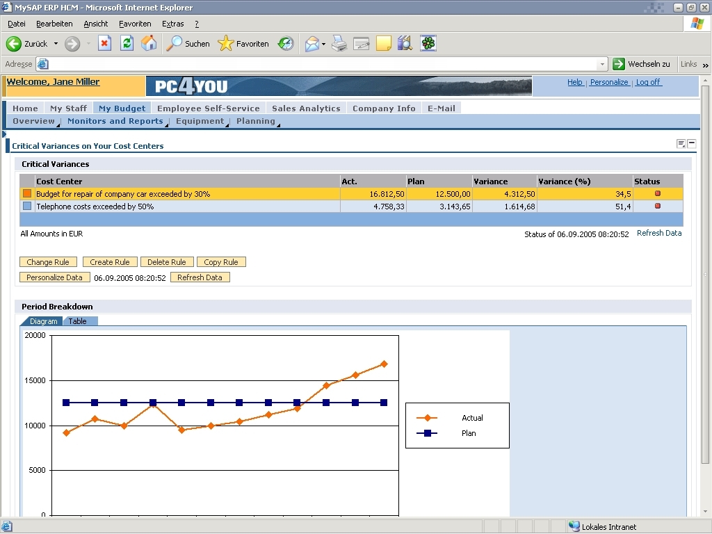Switch to the Table tab

point(78,321)
